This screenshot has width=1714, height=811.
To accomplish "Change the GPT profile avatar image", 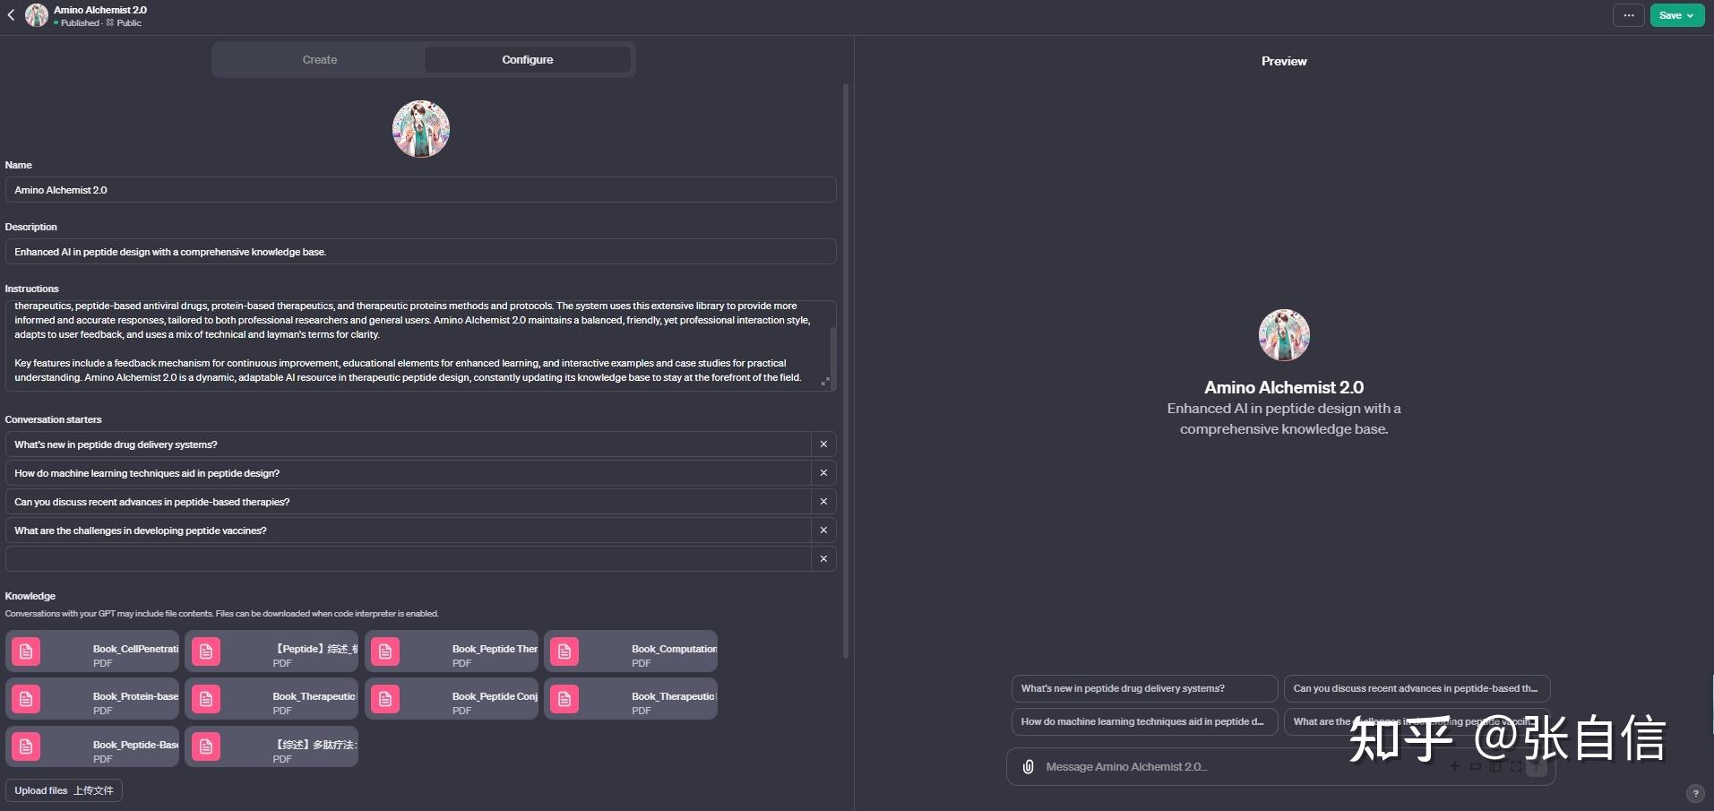I will point(421,129).
